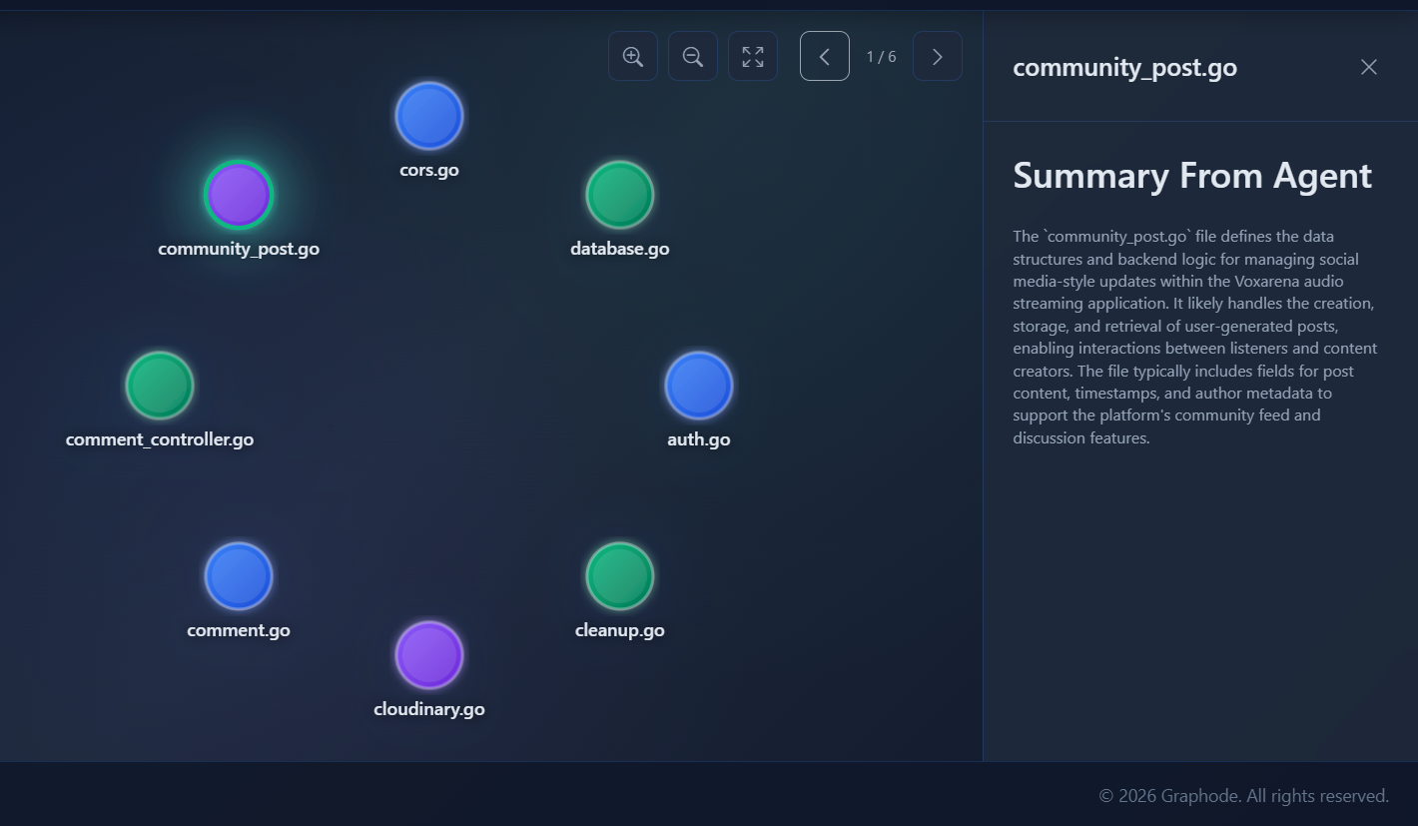The width and height of the screenshot is (1418, 826).
Task: Open the cleanup.go node
Action: (x=619, y=575)
